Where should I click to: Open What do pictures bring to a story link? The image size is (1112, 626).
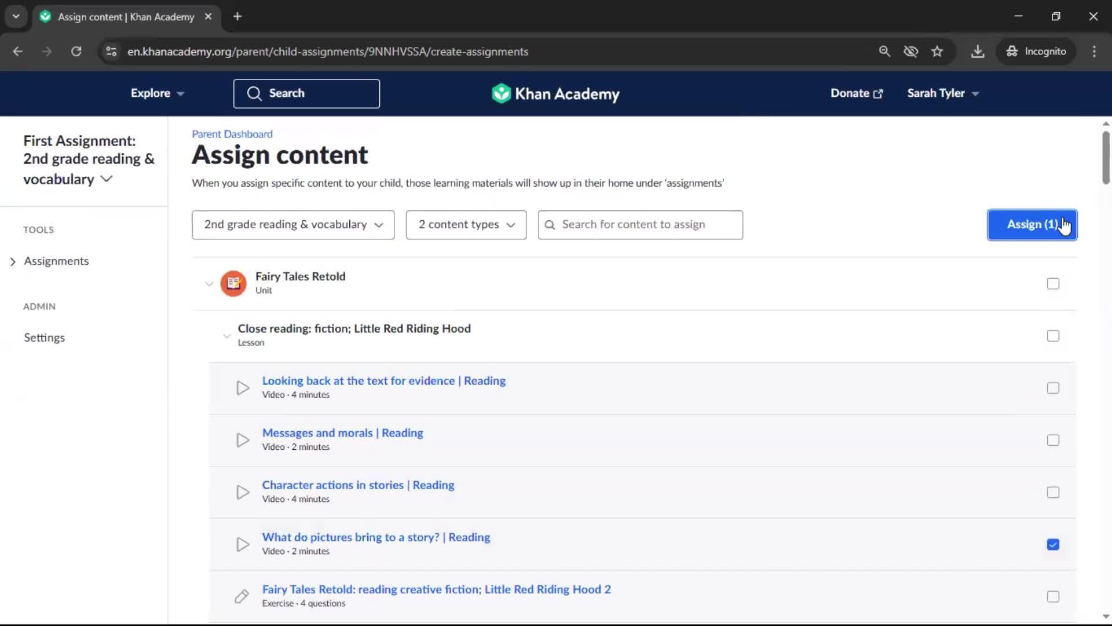[376, 537]
